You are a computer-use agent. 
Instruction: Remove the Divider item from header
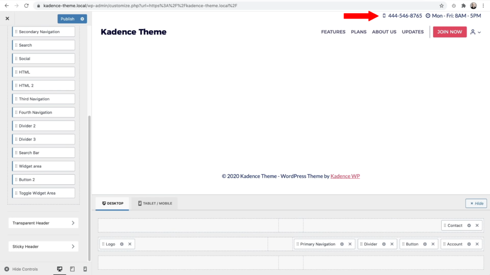coord(392,244)
